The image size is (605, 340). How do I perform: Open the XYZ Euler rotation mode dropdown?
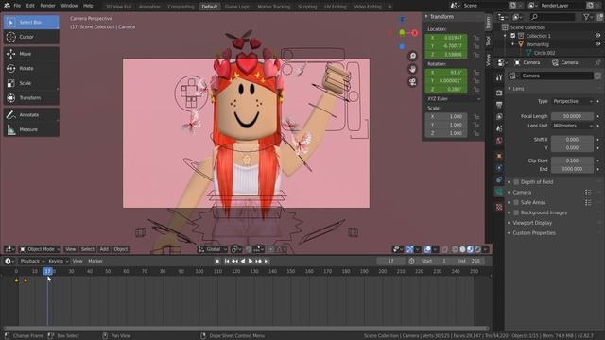[453, 99]
